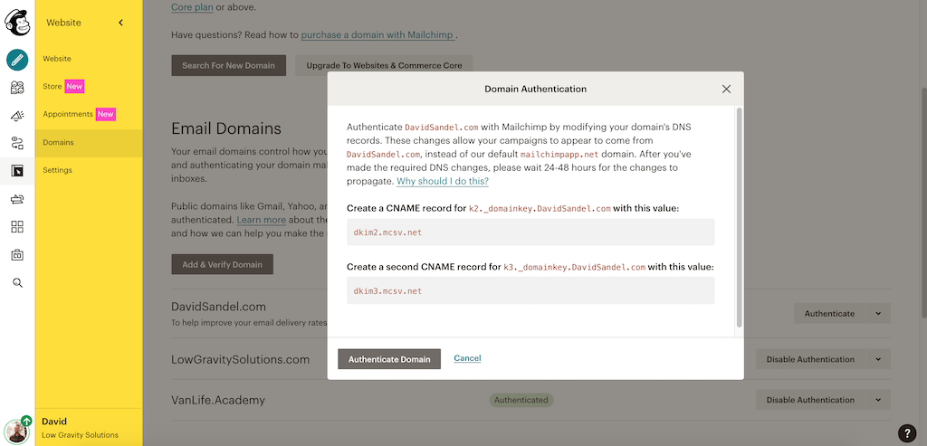Open Content studio icon in rail
The width and height of the screenshot is (927, 446).
click(x=17, y=200)
